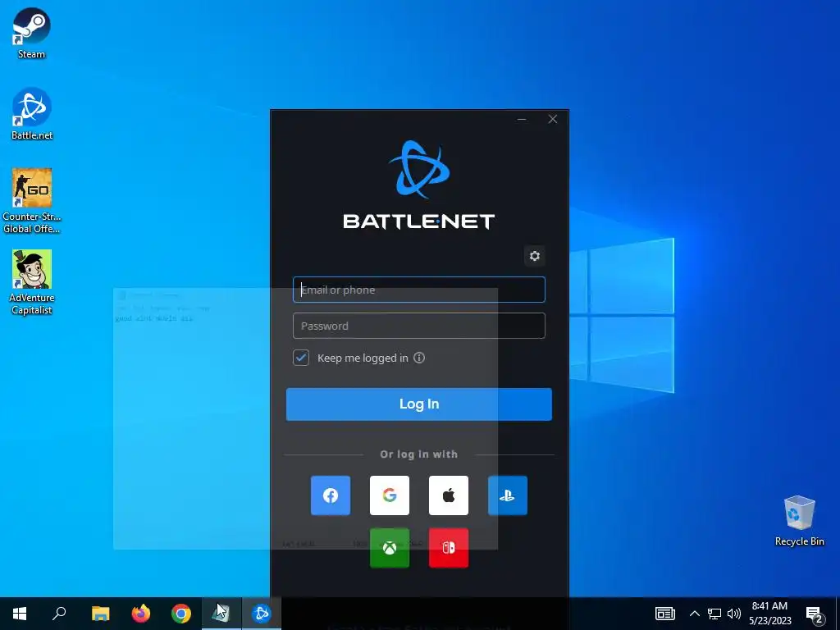Open taskbar search
Image resolution: width=840 pixels, height=630 pixels.
click(x=59, y=614)
